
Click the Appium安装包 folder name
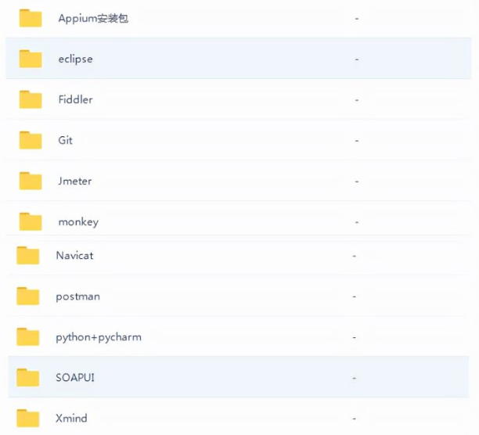(93, 18)
